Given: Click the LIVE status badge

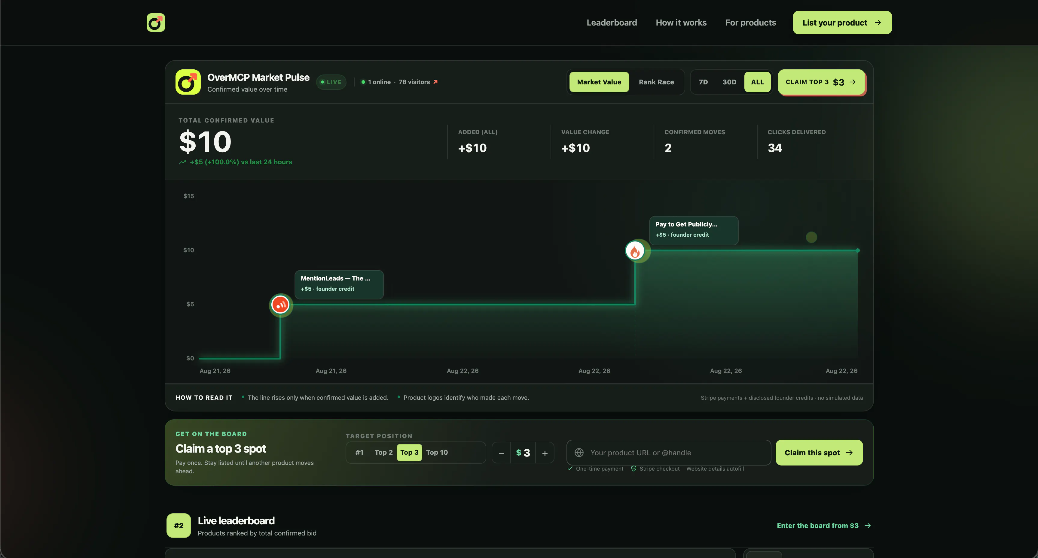Looking at the screenshot, I should pyautogui.click(x=331, y=82).
